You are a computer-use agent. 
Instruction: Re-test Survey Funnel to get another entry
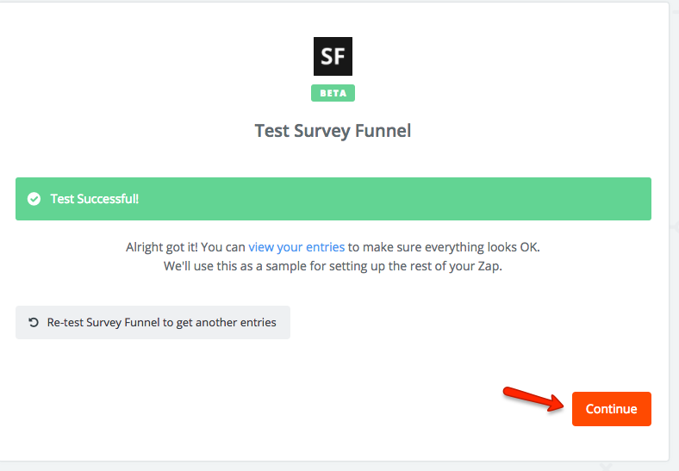pos(153,323)
